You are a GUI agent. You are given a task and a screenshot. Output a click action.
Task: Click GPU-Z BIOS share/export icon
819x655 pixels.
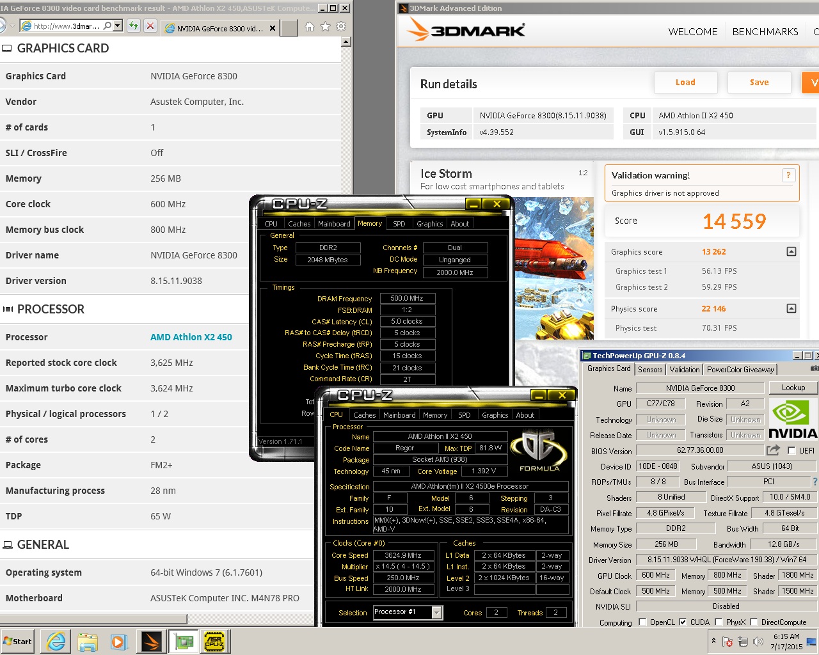click(x=774, y=450)
